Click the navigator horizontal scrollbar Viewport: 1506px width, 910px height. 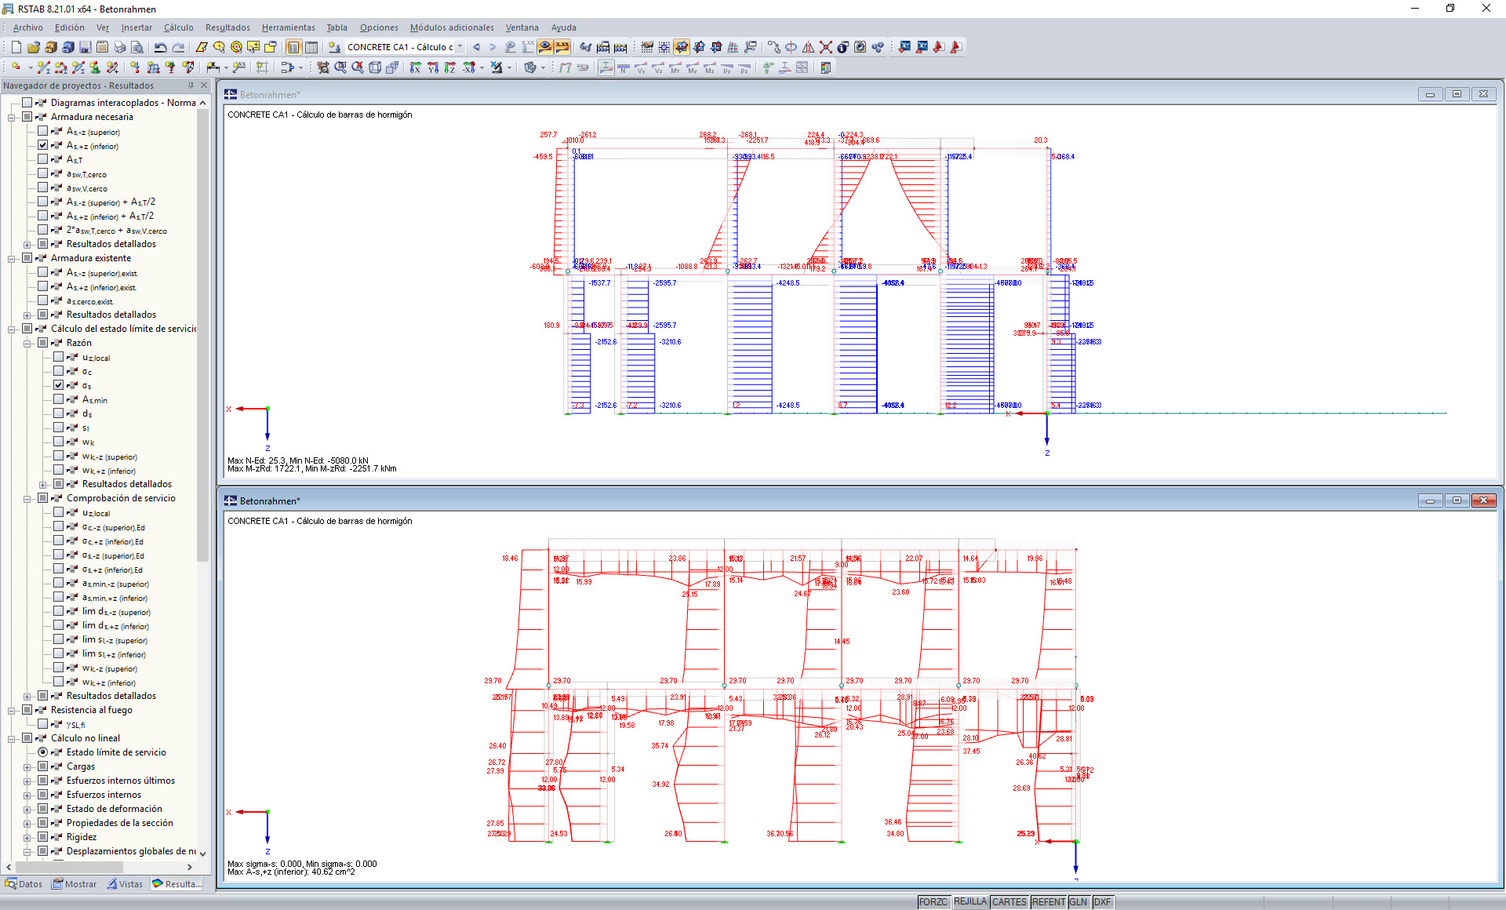[x=71, y=867]
